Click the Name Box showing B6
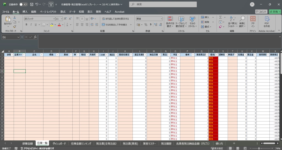 [x=11, y=37]
